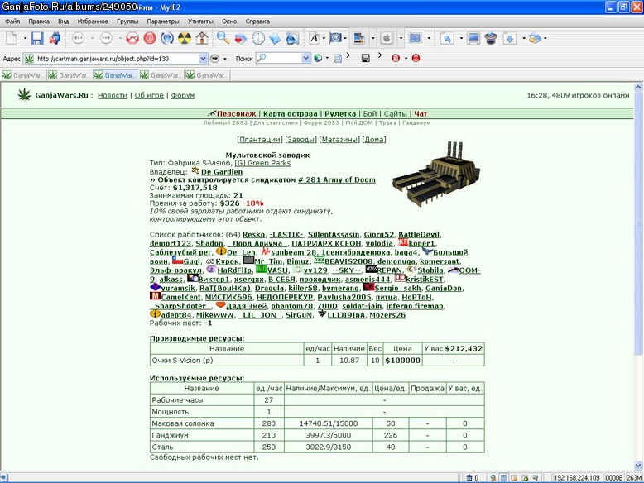Open the Избранное menu
This screenshot has width=644, height=483.
click(93, 22)
